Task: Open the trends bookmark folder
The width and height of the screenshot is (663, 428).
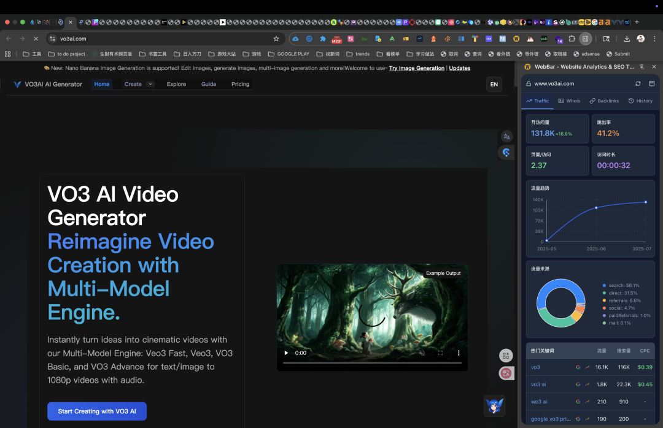Action: coord(358,54)
